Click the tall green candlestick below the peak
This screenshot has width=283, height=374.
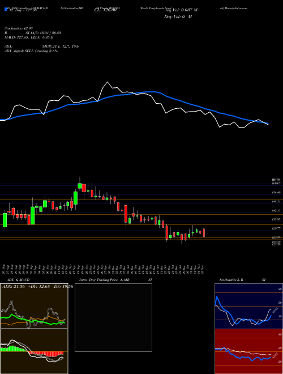[75, 198]
